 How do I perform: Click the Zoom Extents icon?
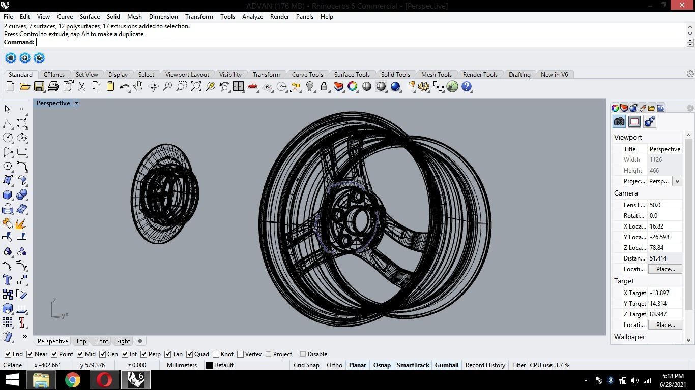click(195, 87)
